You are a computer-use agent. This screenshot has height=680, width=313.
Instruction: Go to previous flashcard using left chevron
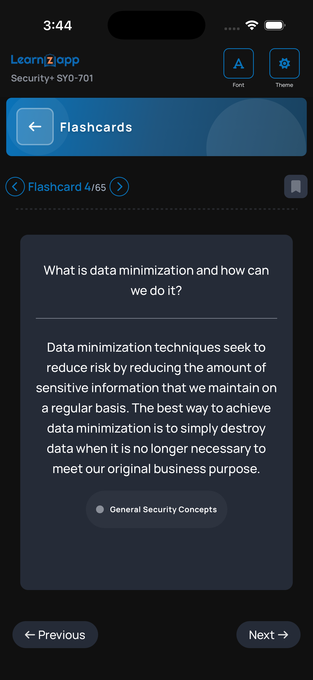click(15, 187)
